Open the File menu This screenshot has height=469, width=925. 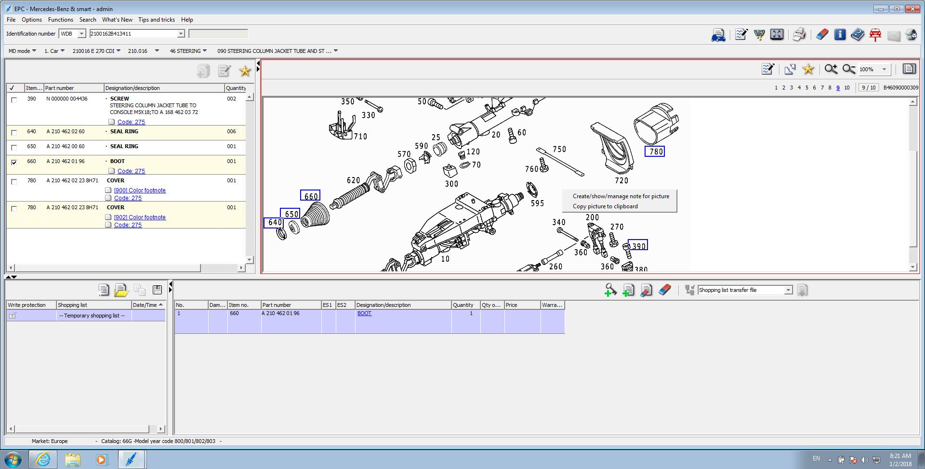(11, 20)
